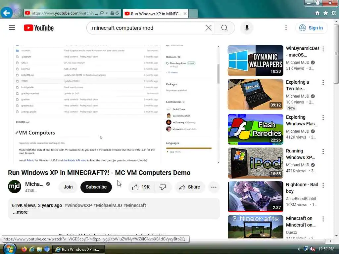Viewport: 339px width, 254px height.
Task: Click the page vertical scrollbar thumb
Action: click(336, 54)
